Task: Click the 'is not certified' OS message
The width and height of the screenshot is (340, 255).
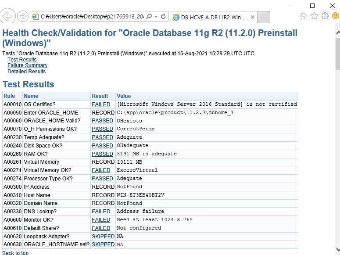Action: [272, 104]
